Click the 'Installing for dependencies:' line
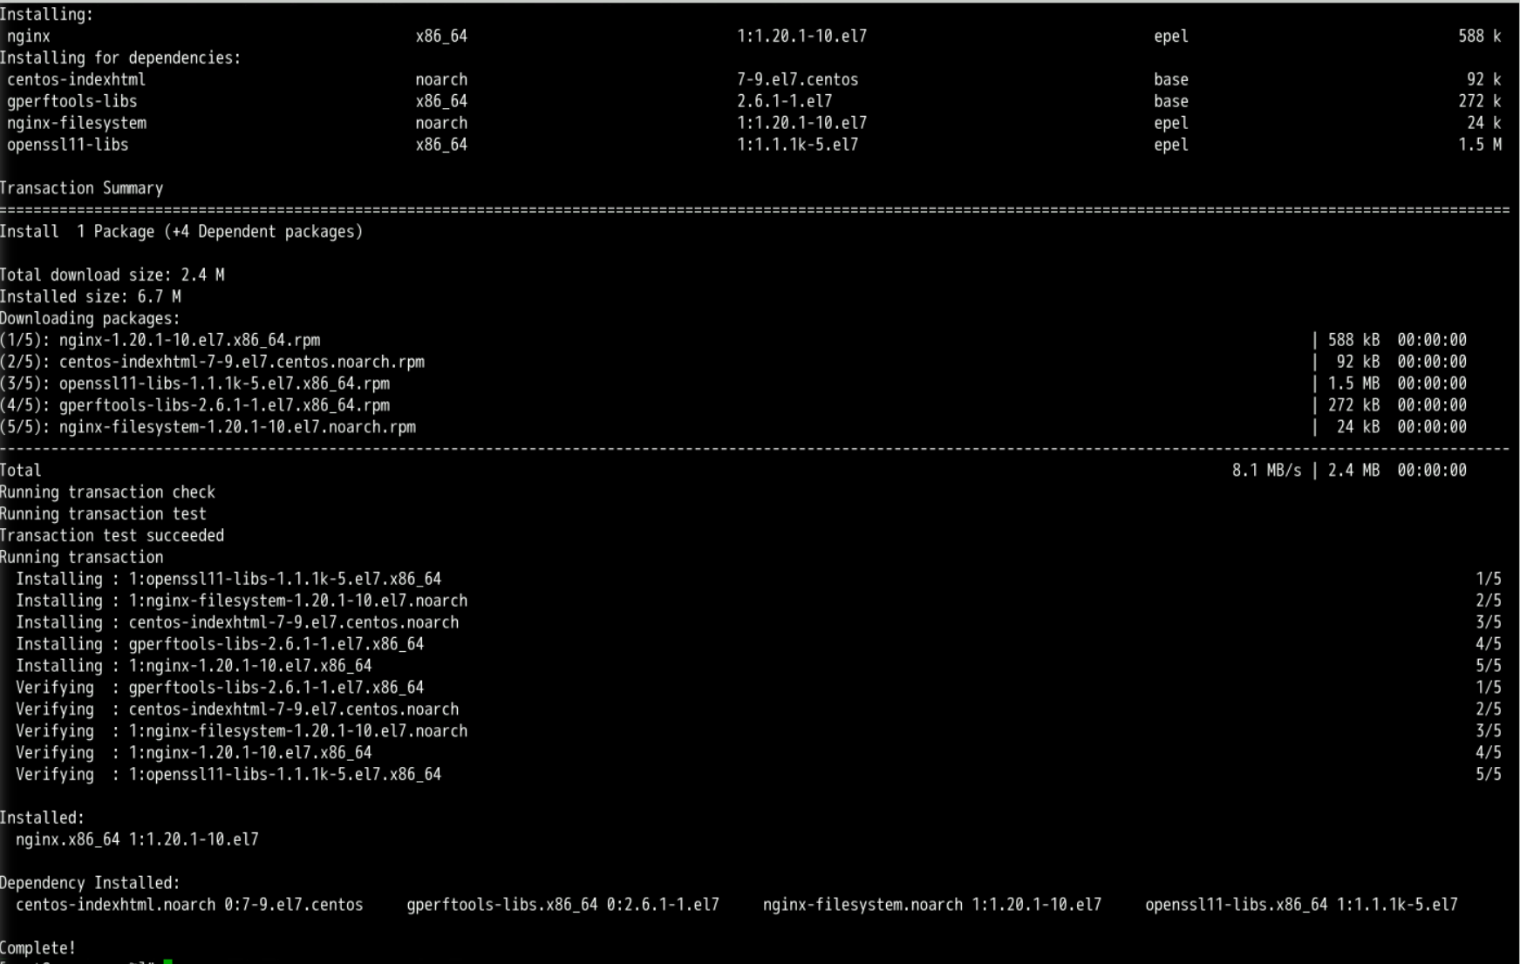The height and width of the screenshot is (964, 1520). (120, 58)
